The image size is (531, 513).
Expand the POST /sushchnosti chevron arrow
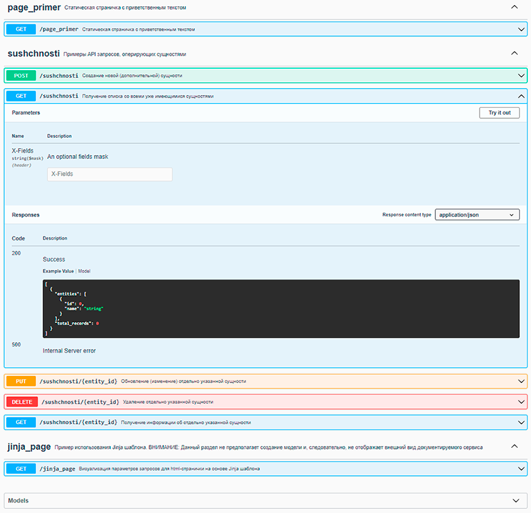[x=520, y=76]
